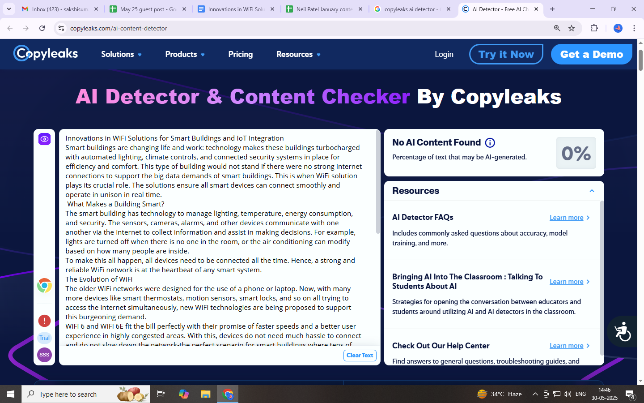
Task: Clear the text with Clear Text button
Action: 360,356
